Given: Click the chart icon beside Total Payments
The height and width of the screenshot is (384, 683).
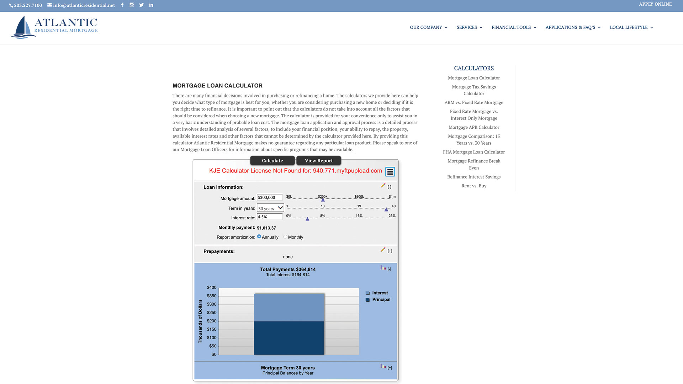Looking at the screenshot, I should tap(383, 268).
